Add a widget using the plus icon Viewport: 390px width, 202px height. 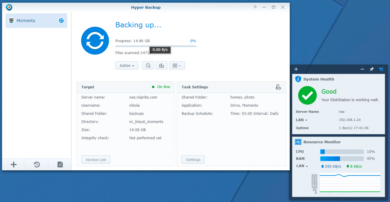296,69
